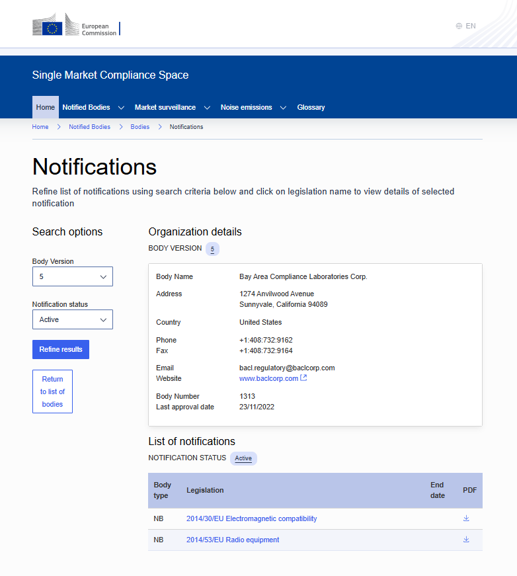Download PDF for Radio equipment notification
Viewport: 517px width, 576px height.
466,540
